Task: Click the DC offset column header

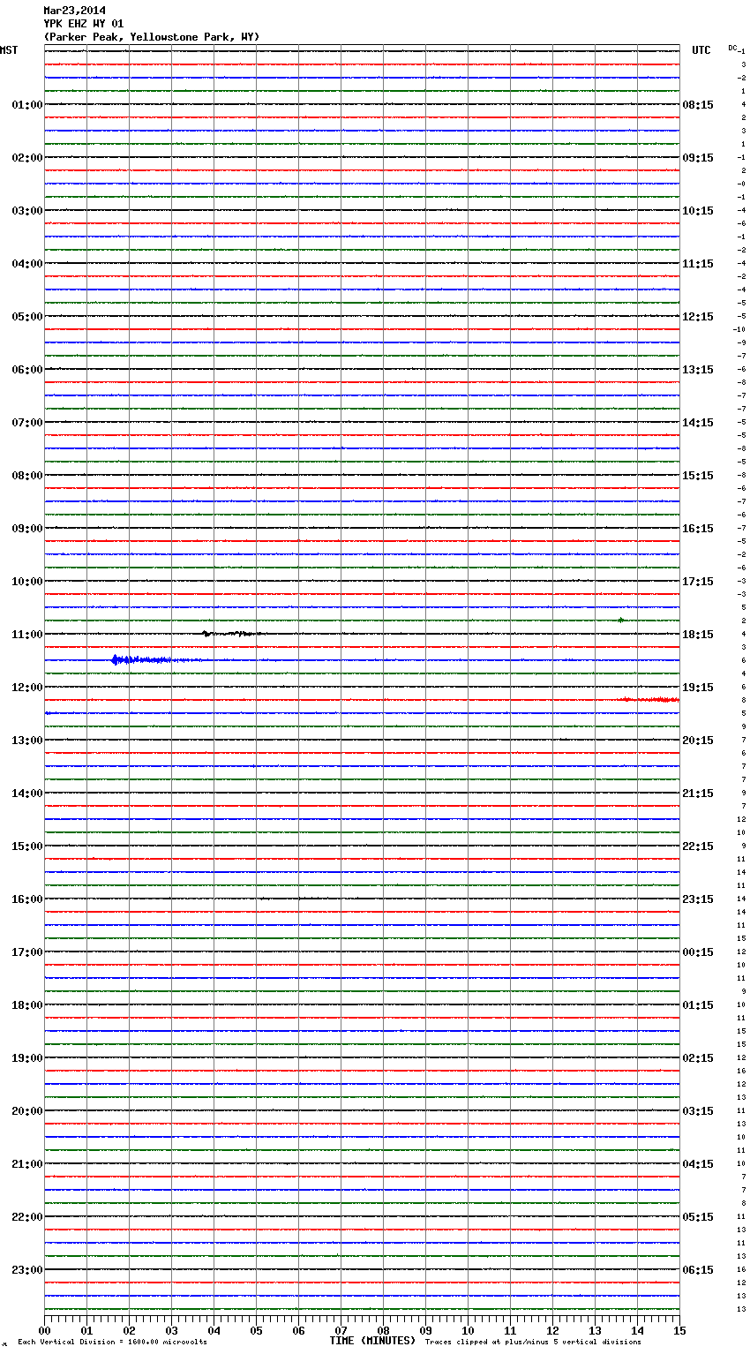Action: pyautogui.click(x=732, y=48)
